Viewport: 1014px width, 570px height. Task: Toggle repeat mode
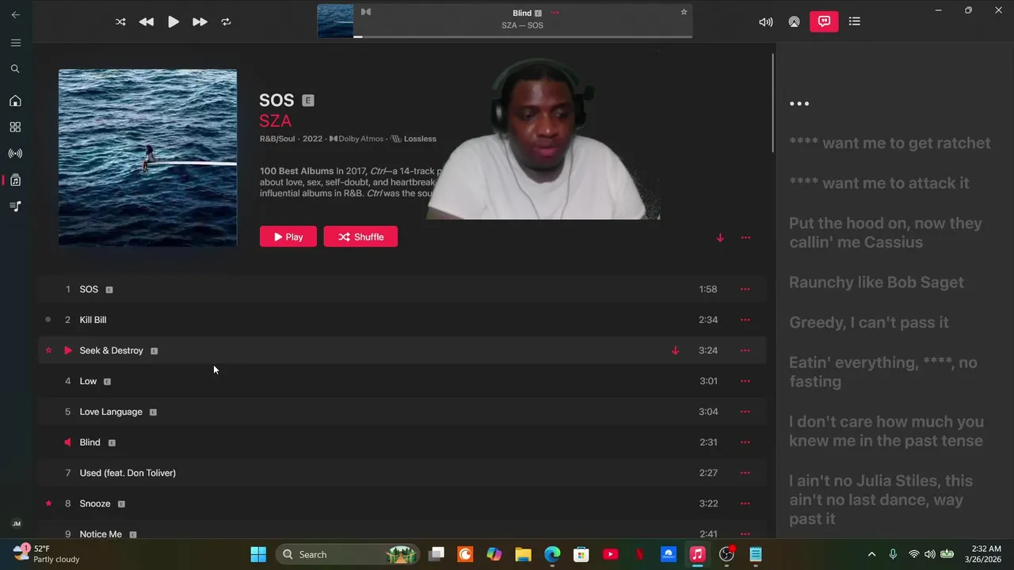(226, 22)
